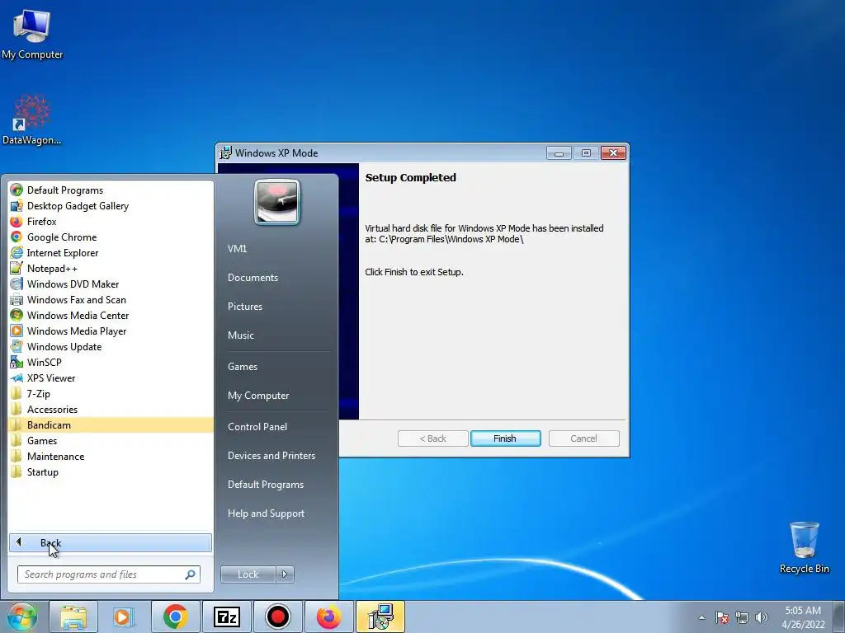Open Default Programs in programs list
Image resolution: width=845 pixels, height=633 pixels.
tap(111, 190)
